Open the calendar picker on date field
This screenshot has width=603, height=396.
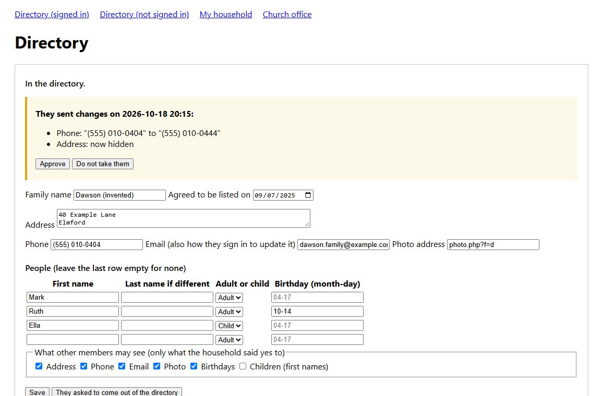tap(308, 195)
